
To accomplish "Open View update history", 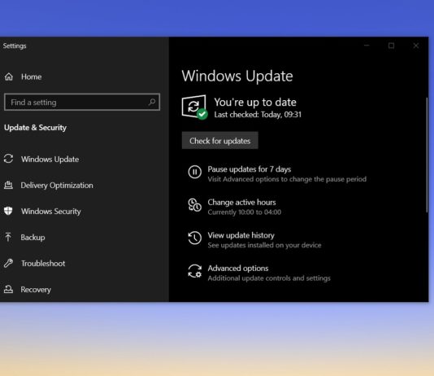I will coord(241,235).
